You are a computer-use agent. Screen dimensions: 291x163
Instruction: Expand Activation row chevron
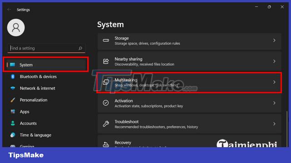pyautogui.click(x=274, y=103)
